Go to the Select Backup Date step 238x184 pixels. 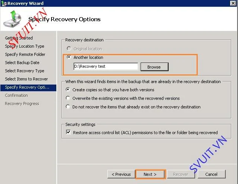coord(22,63)
